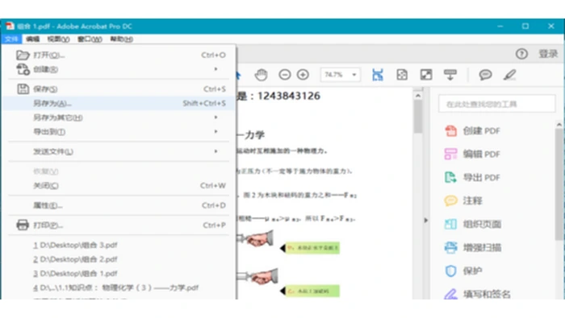Click the zoom in plus icon
The image size is (565, 318).
[303, 75]
